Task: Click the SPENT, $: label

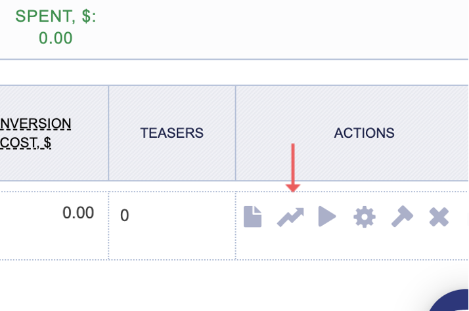Action: 55,16
